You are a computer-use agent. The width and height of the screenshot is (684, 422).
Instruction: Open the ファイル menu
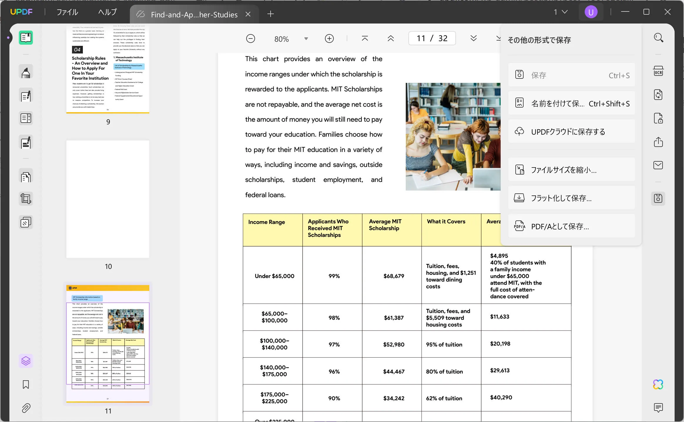click(x=67, y=12)
